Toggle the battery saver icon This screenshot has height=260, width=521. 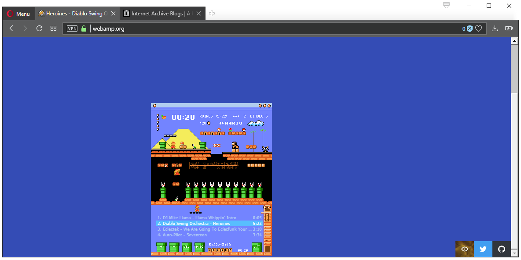[x=509, y=28]
